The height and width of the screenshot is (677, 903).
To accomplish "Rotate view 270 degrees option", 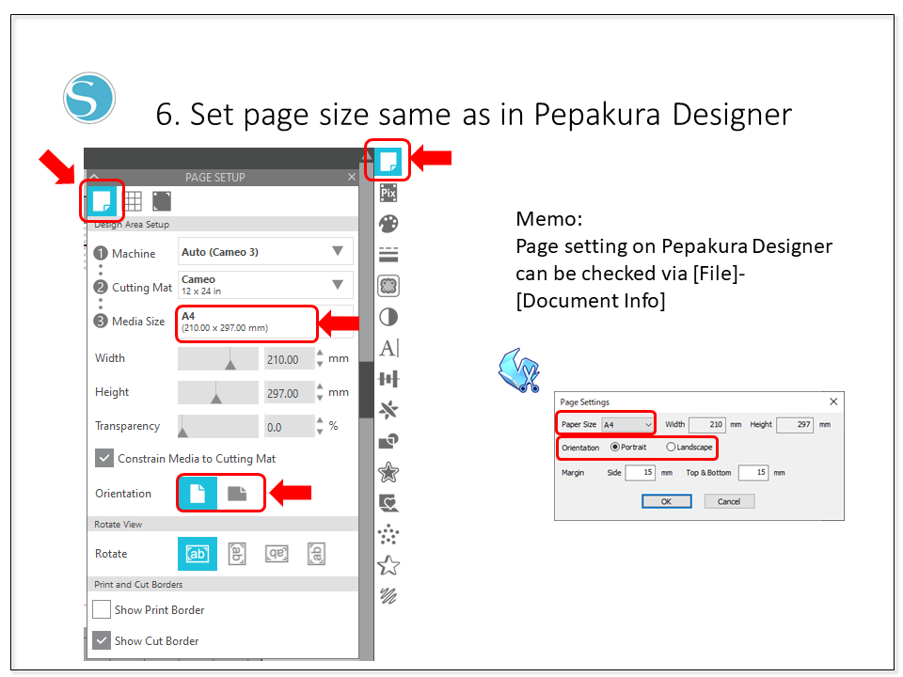I will tap(316, 554).
